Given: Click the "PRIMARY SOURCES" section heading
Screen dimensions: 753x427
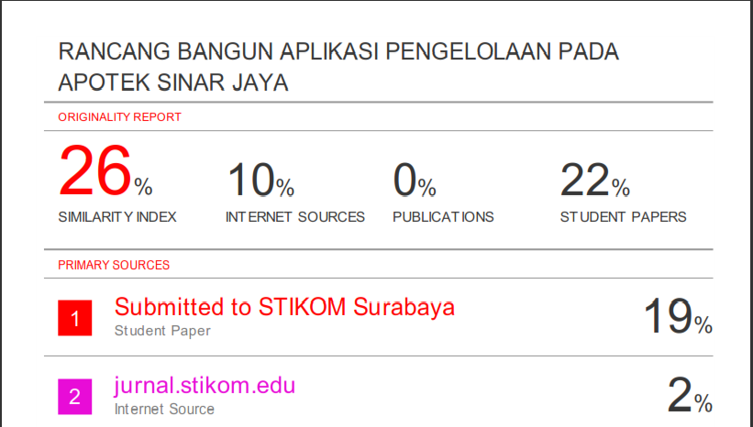Looking at the screenshot, I should (x=114, y=265).
